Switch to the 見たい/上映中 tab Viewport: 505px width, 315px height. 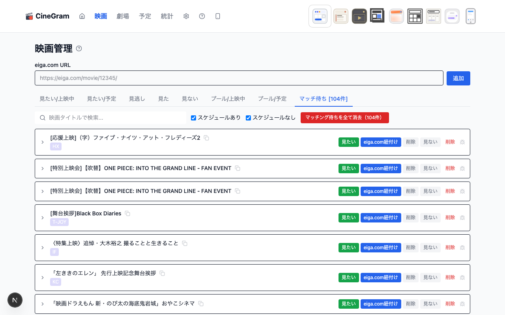tap(57, 99)
